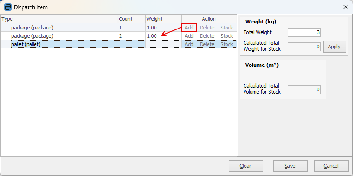Click Calculated Total Weight for Stock field

(305, 47)
